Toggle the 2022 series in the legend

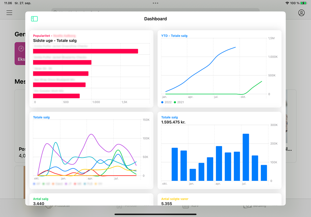(166, 102)
